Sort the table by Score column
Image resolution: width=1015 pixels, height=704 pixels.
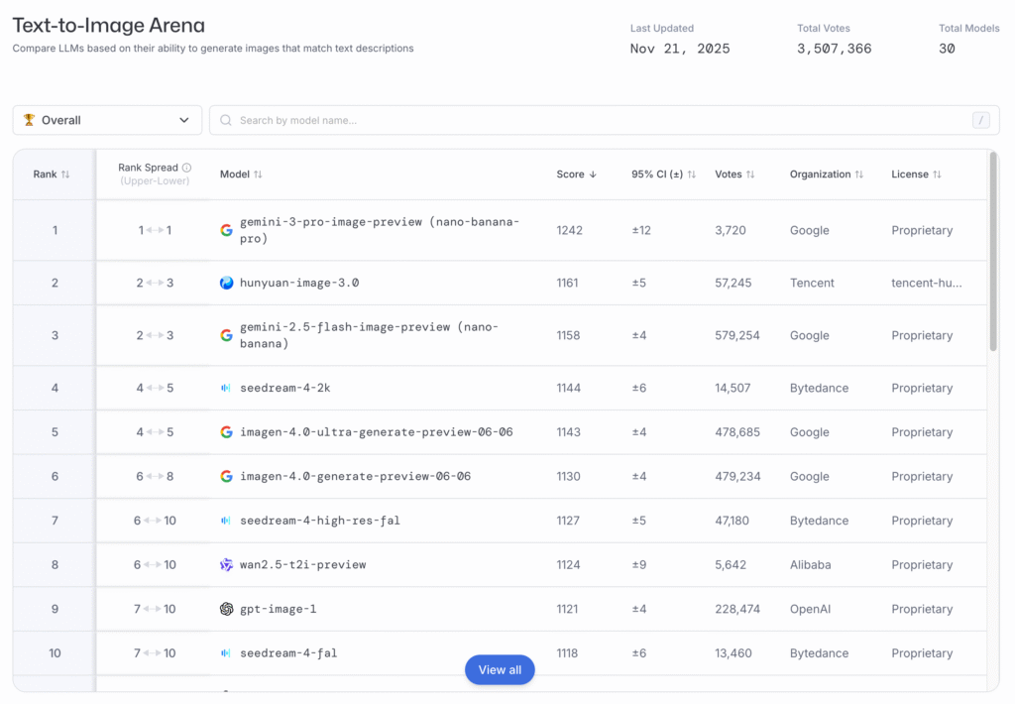point(577,175)
